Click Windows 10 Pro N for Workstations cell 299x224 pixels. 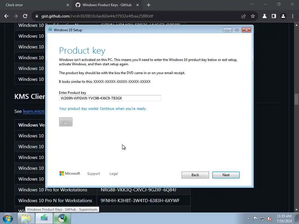(55, 200)
